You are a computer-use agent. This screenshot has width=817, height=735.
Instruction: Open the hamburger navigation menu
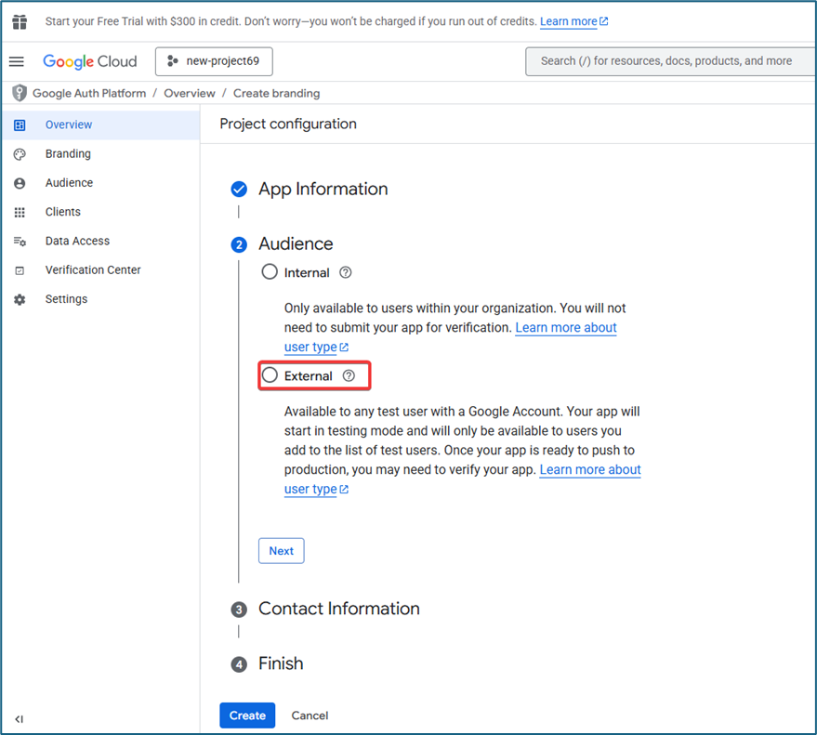[17, 61]
